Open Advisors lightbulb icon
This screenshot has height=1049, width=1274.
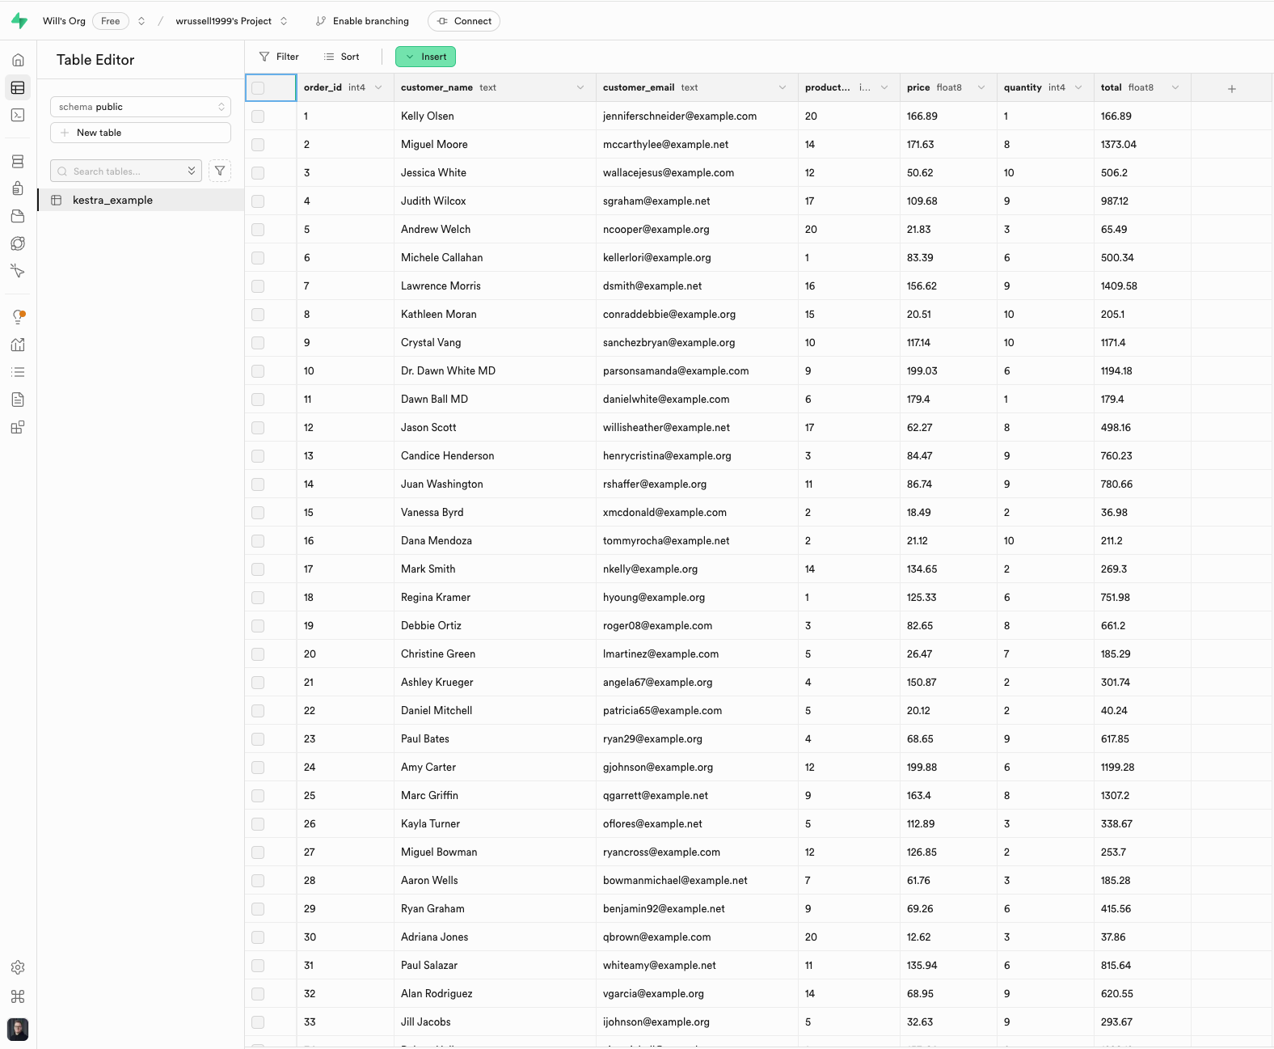coord(18,317)
